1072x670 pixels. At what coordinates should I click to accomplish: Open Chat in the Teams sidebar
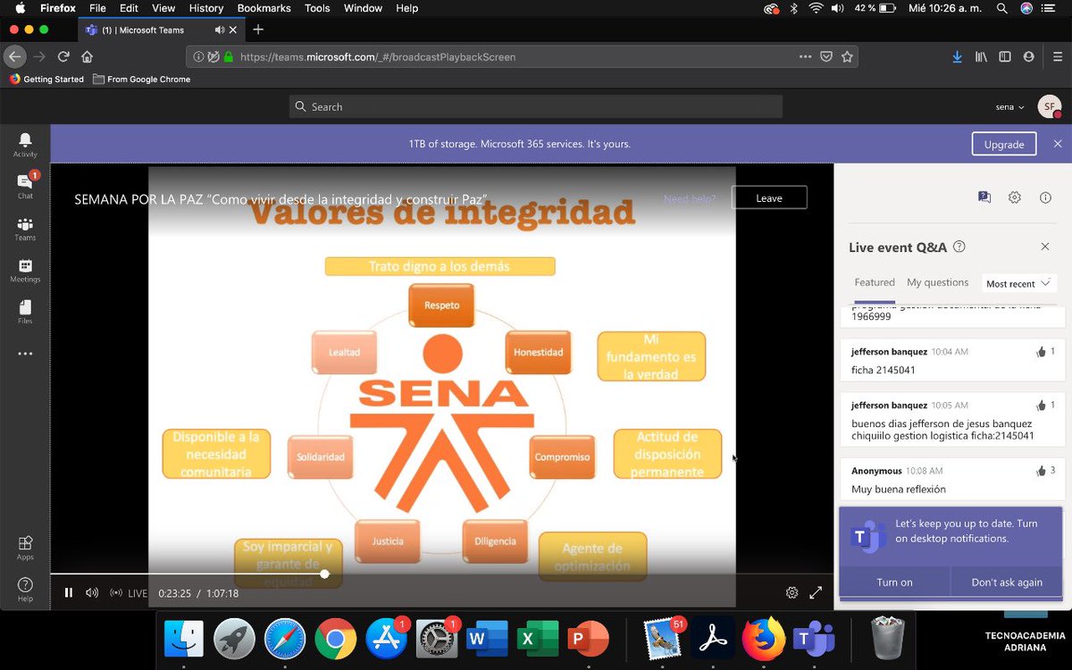(25, 185)
